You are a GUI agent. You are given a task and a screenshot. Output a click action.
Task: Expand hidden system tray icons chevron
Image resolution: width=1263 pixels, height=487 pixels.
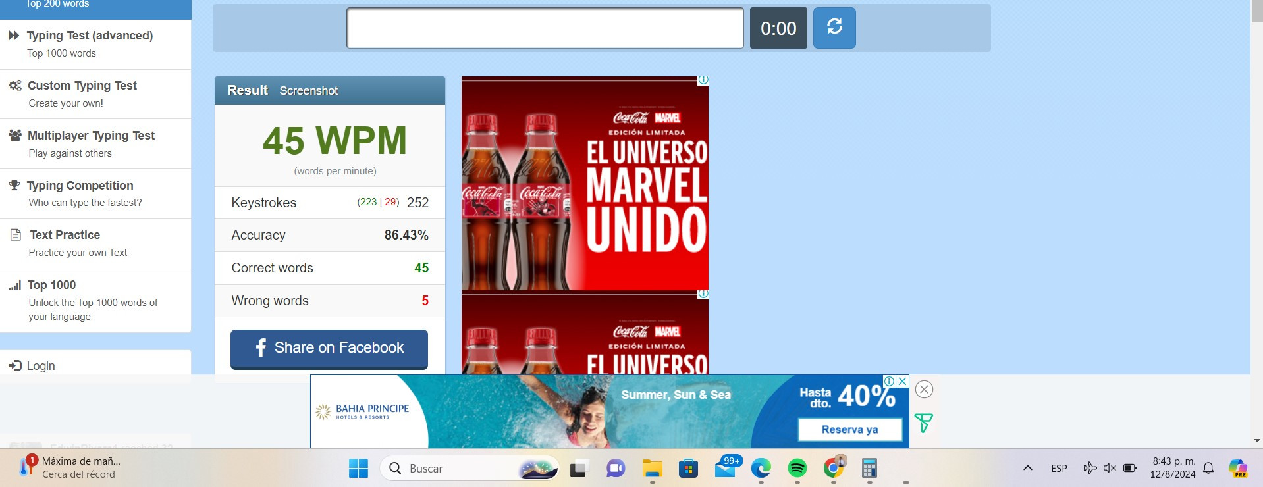coord(1028,469)
